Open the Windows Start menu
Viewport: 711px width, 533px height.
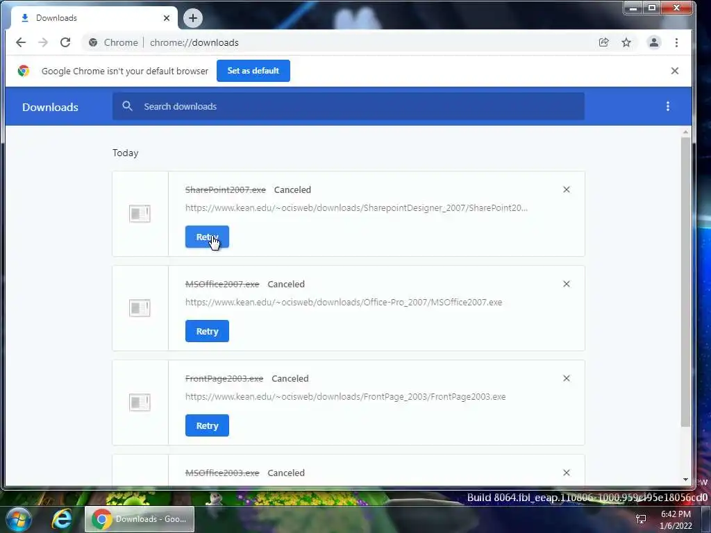18,519
